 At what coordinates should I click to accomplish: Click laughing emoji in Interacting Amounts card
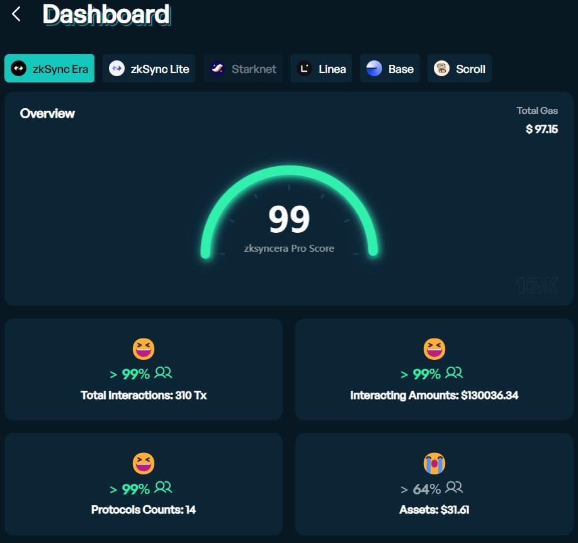click(434, 349)
